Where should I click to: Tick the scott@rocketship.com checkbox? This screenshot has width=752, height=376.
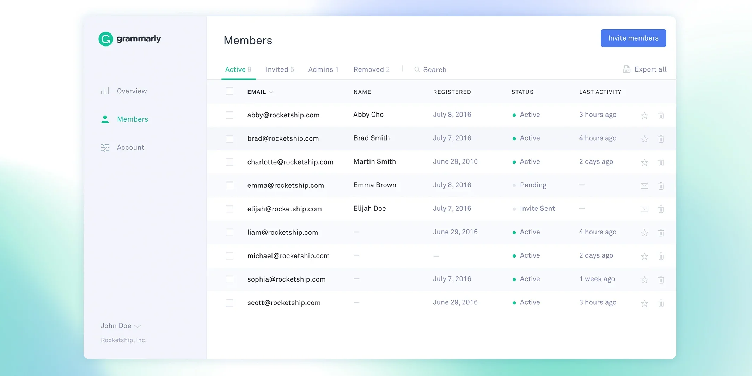pos(230,303)
